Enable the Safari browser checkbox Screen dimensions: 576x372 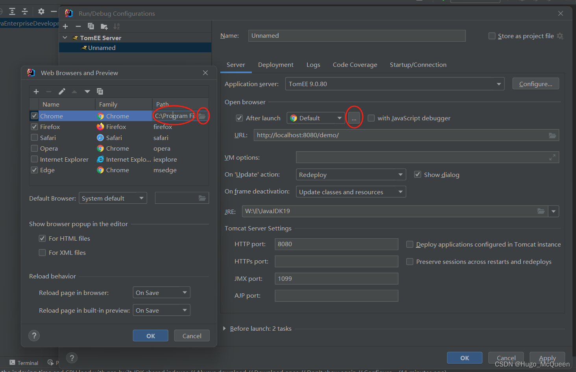(x=34, y=138)
